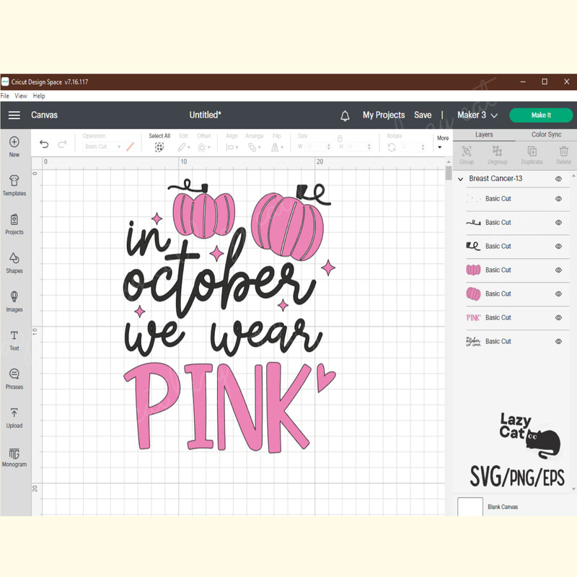577x577 pixels.
Task: Click the Duplicate icon in the Layers panel
Action: (x=532, y=153)
